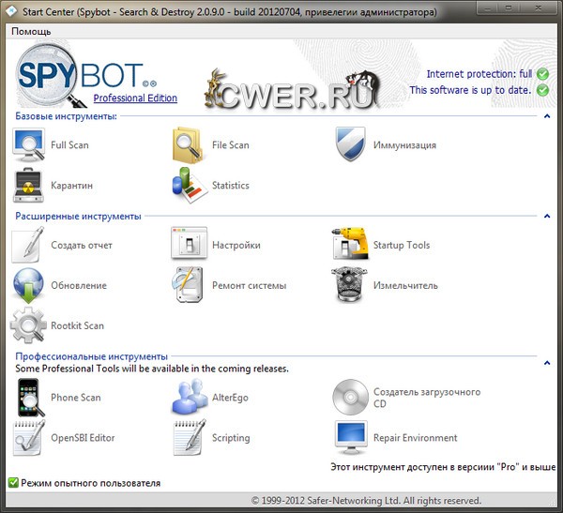Image resolution: width=563 pixels, height=513 pixels.
Task: Click the Иммунизация label
Action: point(404,145)
